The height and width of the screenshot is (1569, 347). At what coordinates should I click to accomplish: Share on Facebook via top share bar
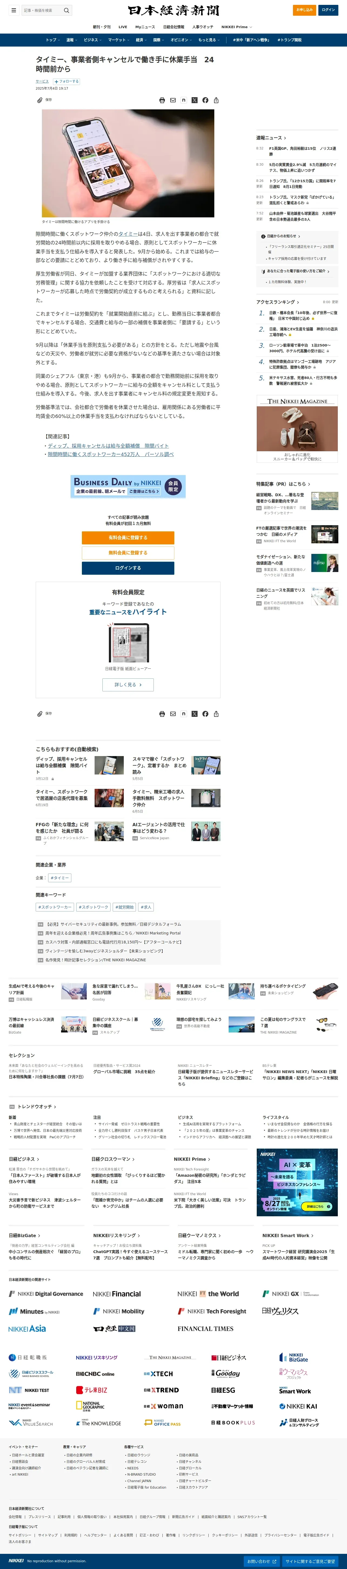coord(205,100)
